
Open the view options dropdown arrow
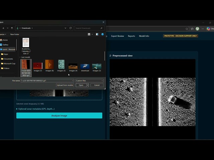coord(92,34)
